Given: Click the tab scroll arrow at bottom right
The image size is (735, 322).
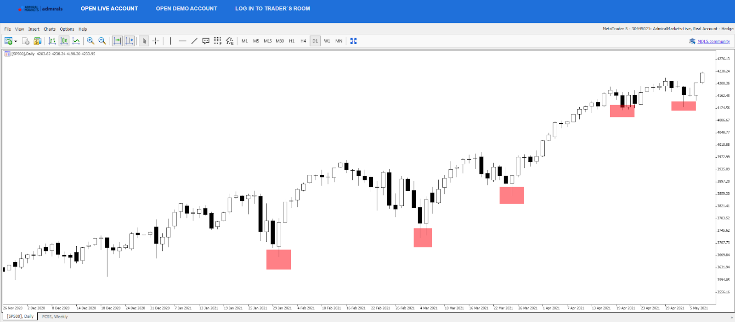Looking at the screenshot, I should click(732, 317).
